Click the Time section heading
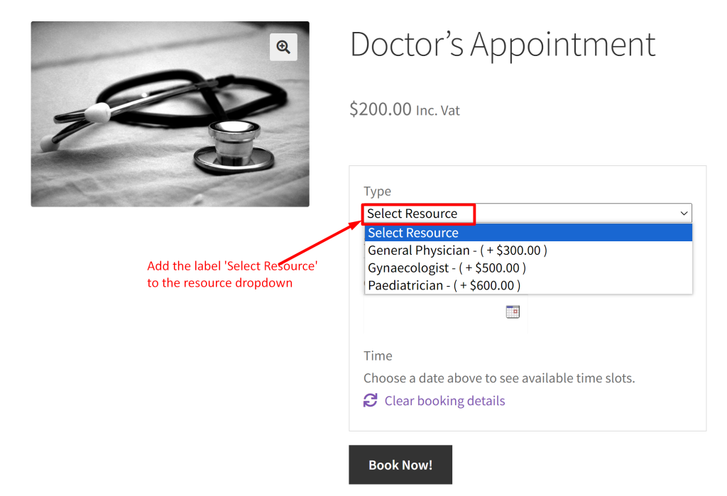Image resolution: width=727 pixels, height=496 pixels. pyautogui.click(x=377, y=356)
